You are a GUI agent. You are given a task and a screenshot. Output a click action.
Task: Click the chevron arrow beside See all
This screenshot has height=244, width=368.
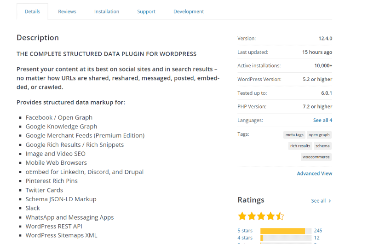pyautogui.click(x=330, y=201)
